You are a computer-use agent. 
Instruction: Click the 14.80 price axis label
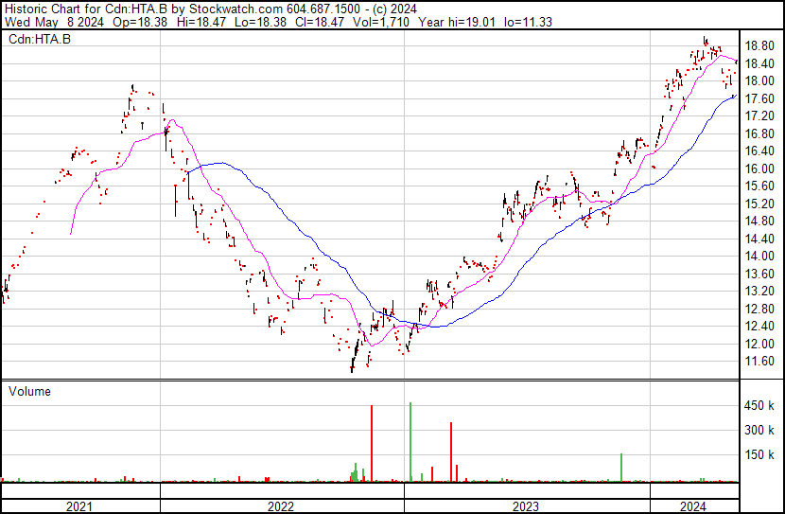pos(759,221)
